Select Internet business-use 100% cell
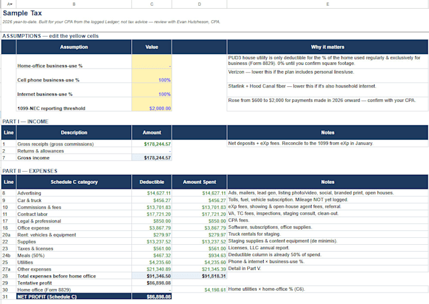429x304 pixels. [152, 90]
